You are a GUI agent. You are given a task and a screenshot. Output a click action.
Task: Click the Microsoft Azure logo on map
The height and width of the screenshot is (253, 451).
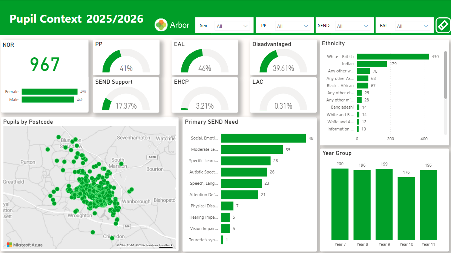click(x=25, y=245)
